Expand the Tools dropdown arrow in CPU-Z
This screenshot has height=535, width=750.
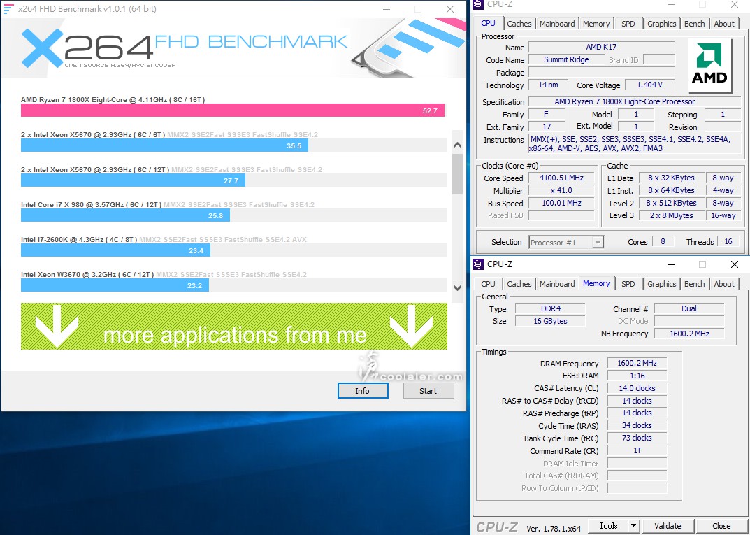tap(633, 526)
